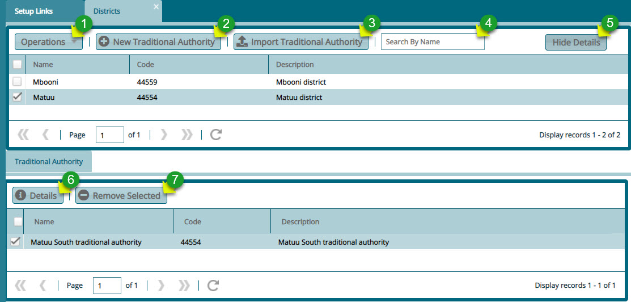Click last page arrow in districts pager

point(187,135)
